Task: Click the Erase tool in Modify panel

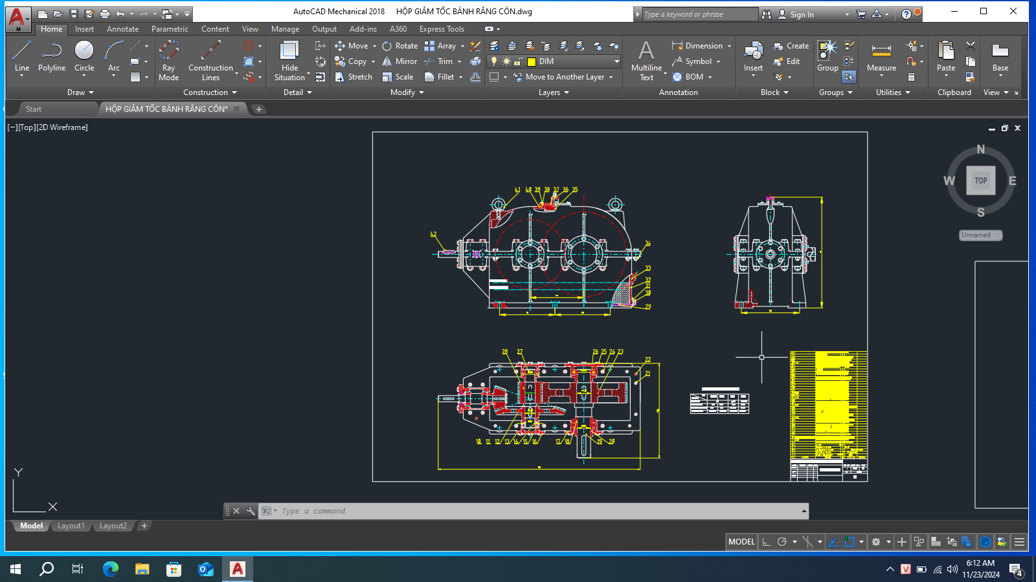Action: [x=475, y=46]
